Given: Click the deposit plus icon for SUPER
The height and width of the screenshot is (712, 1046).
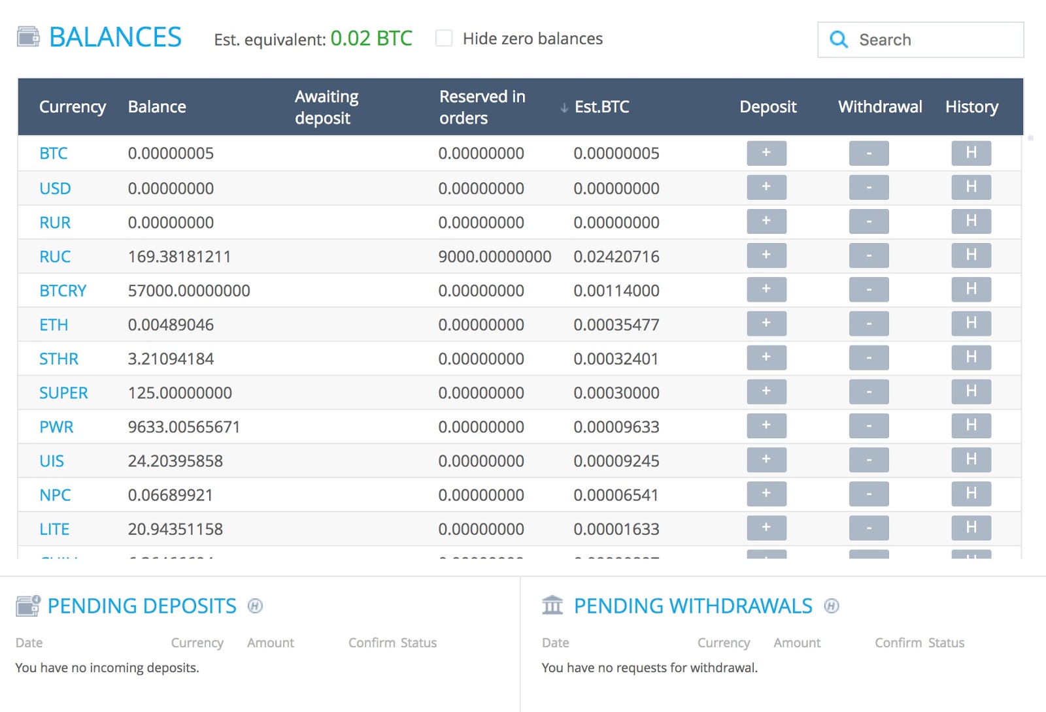Looking at the screenshot, I should (x=766, y=391).
